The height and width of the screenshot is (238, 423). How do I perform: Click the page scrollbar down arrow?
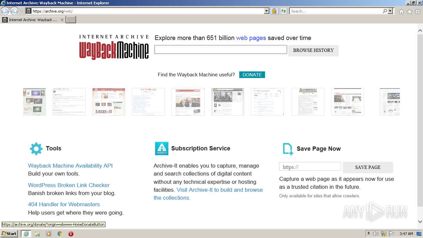tap(420, 222)
